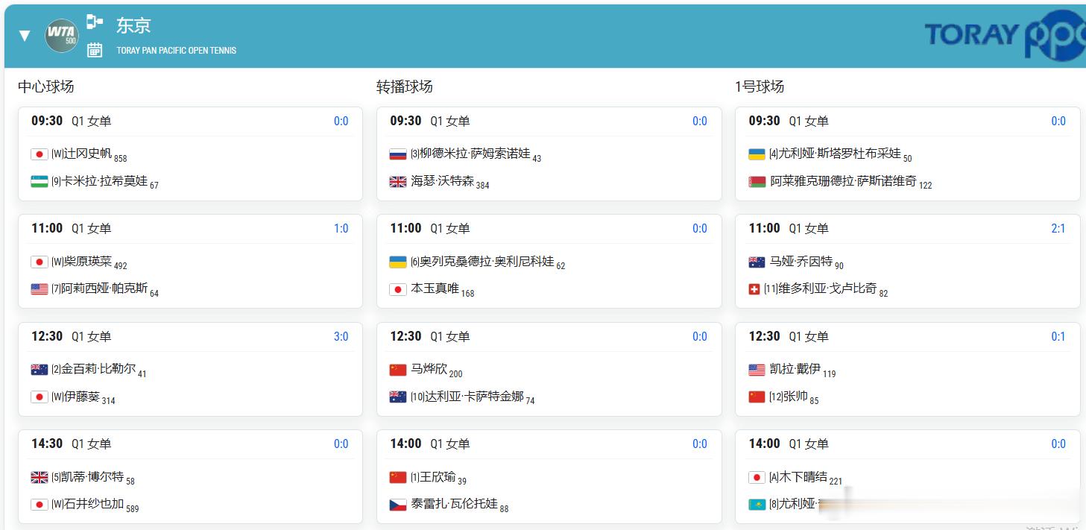Click the Czech flag beside 泰雷扎·瓦伦托娃
This screenshot has height=530, width=1086.
click(x=398, y=504)
